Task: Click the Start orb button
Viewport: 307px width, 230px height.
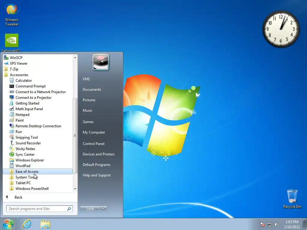Action: tap(8, 224)
